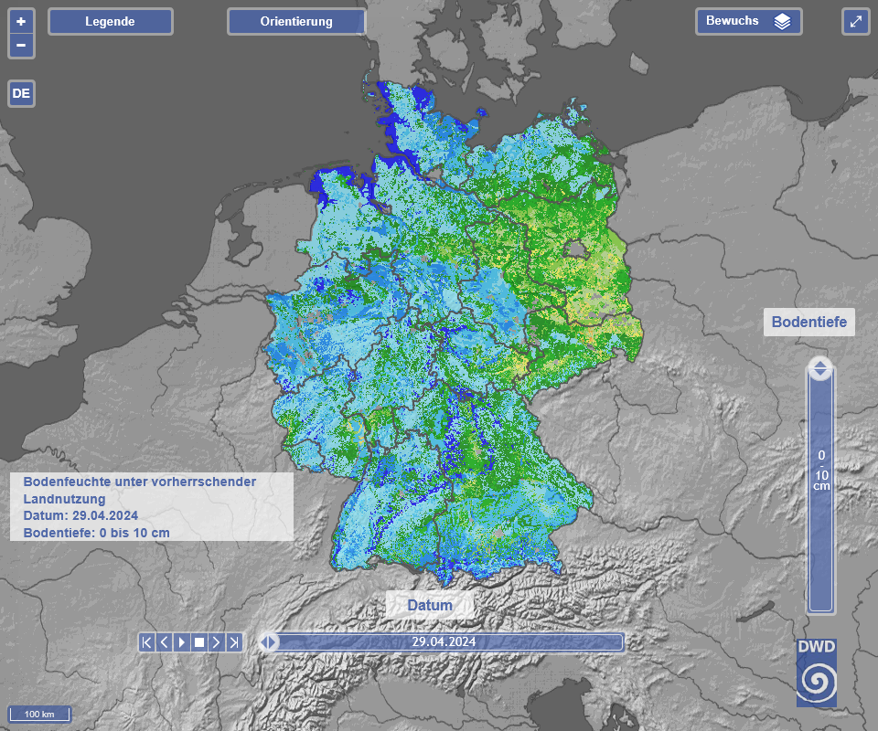Click the date slider track showing 29.04.2024

tap(444, 642)
